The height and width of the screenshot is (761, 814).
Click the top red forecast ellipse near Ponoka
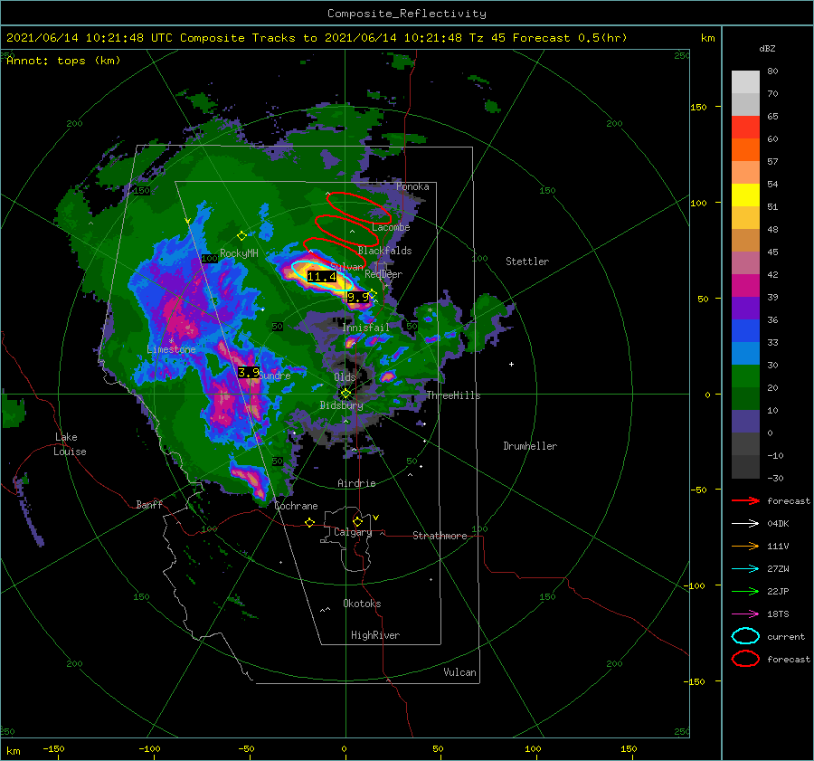358,208
